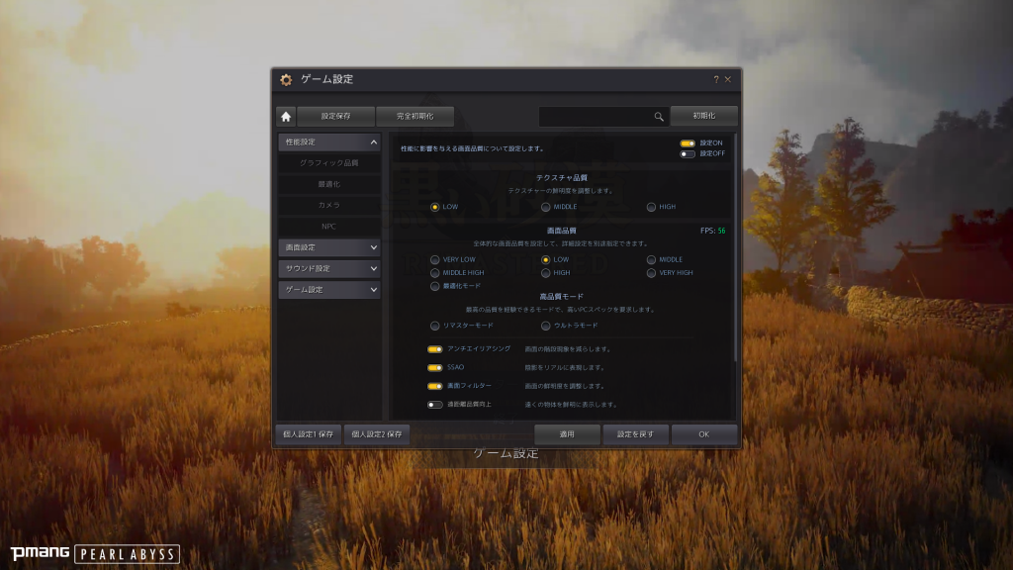The width and height of the screenshot is (1013, 570).
Task: Collapse the 性能設定 section
Action: [328, 142]
